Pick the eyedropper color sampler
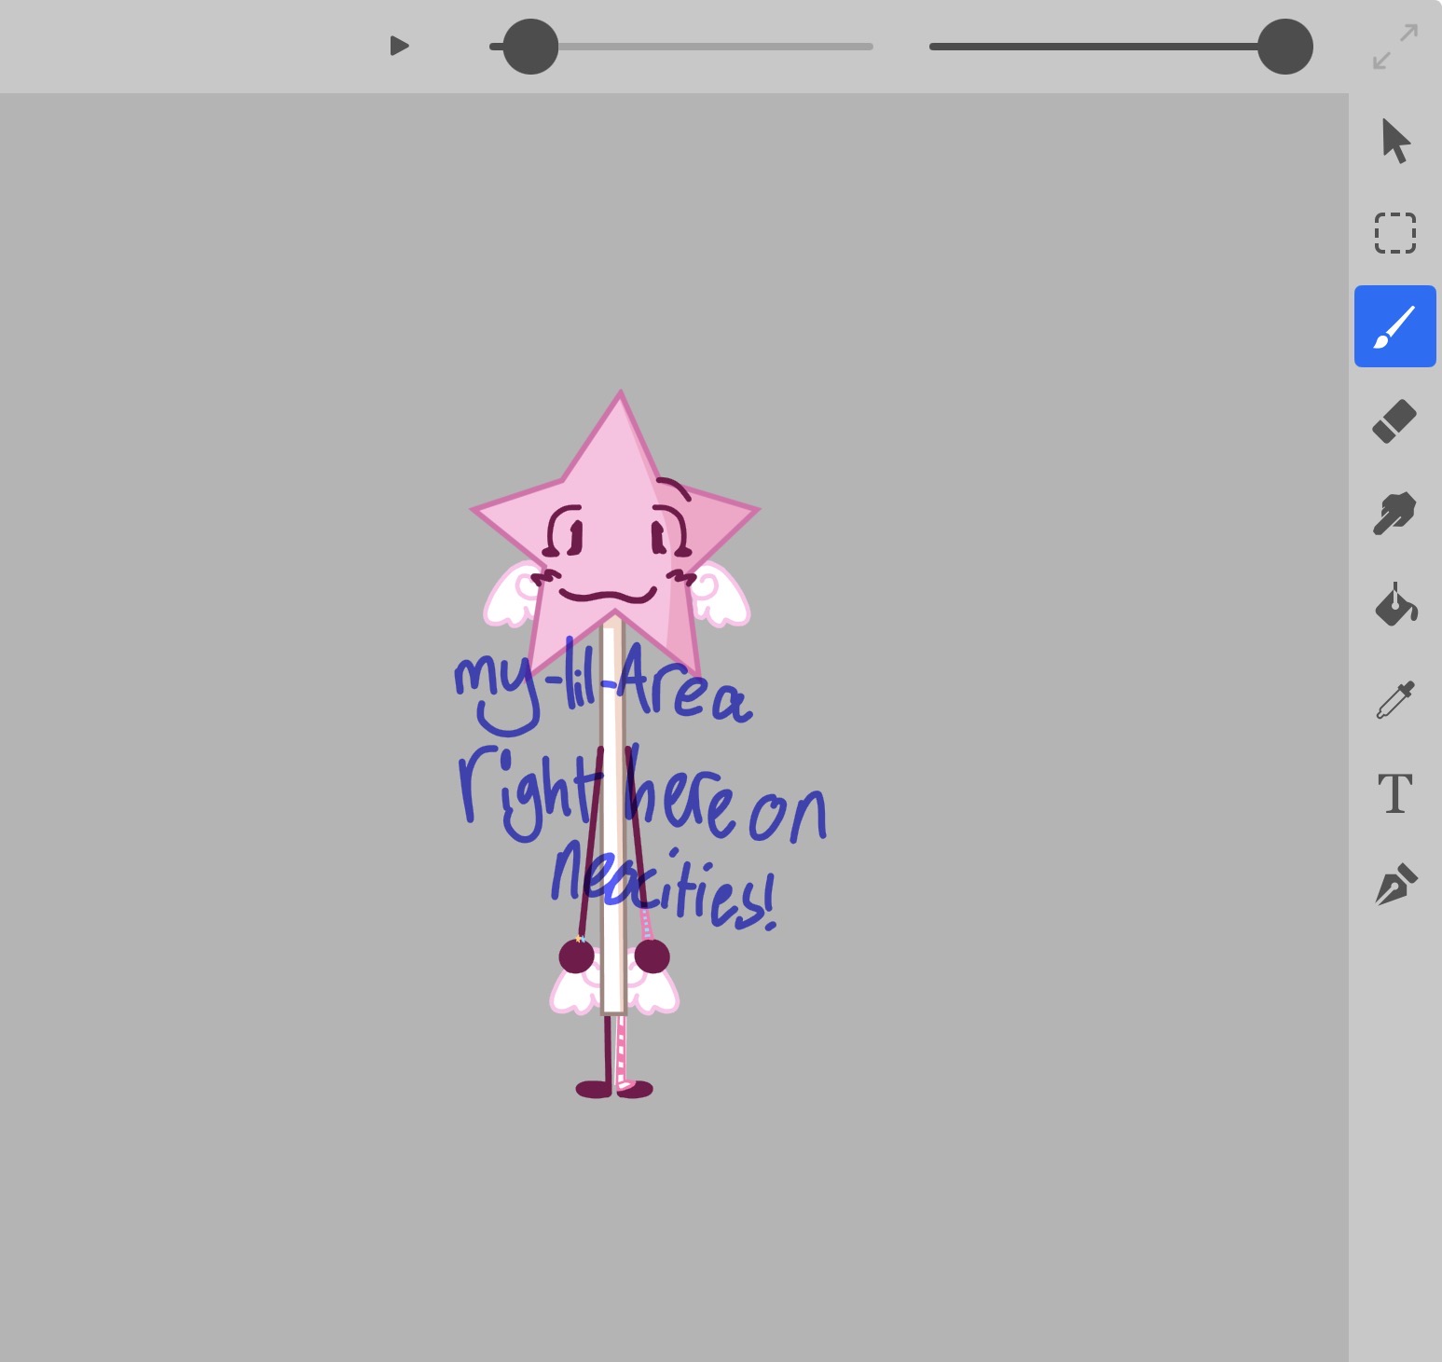Viewport: 1442px width, 1362px height. (x=1394, y=700)
